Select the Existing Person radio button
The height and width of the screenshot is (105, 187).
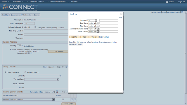coord(6,72)
